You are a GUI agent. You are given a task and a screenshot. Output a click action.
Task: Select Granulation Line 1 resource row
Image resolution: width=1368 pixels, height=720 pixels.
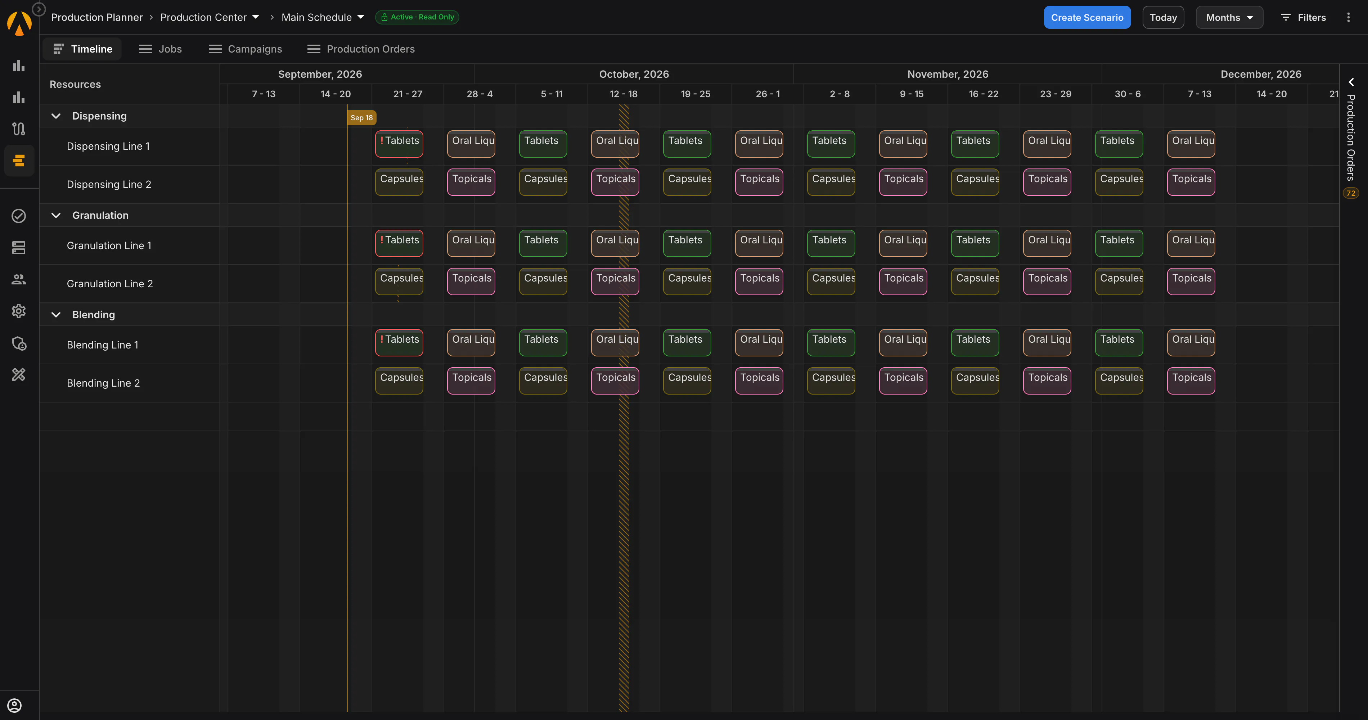coord(130,245)
